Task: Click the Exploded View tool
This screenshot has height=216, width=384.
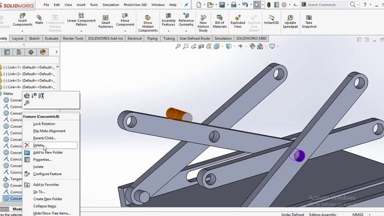Action: (238, 22)
